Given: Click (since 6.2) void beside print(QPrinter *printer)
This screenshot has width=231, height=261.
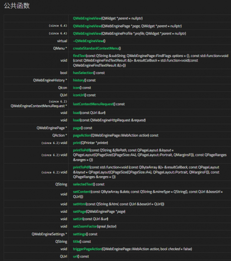Looking at the screenshot, I should 54,143.
